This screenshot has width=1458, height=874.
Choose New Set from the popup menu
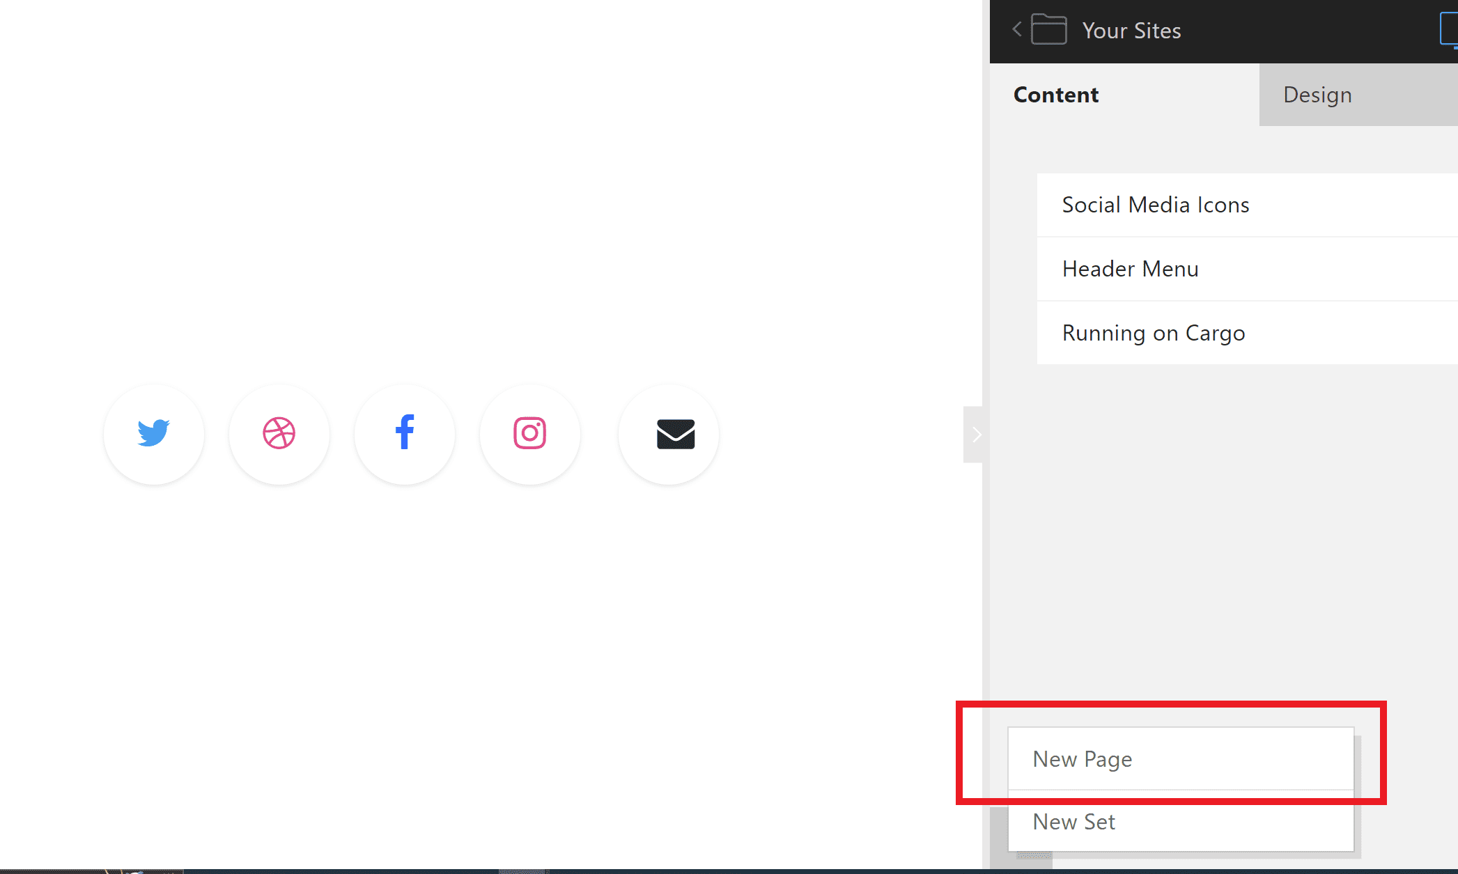pyautogui.click(x=1181, y=822)
